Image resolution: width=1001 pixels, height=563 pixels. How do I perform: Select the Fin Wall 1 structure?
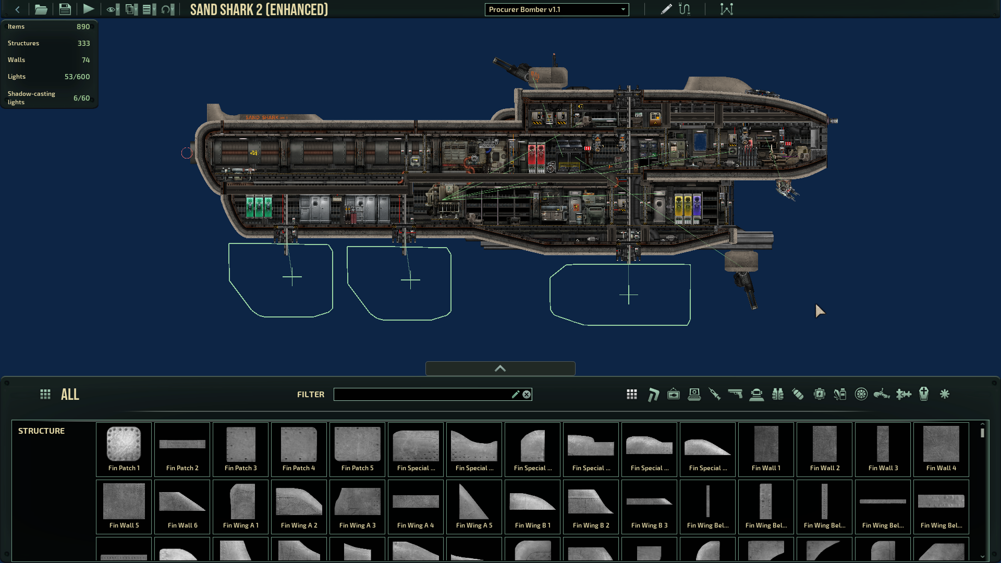click(766, 449)
